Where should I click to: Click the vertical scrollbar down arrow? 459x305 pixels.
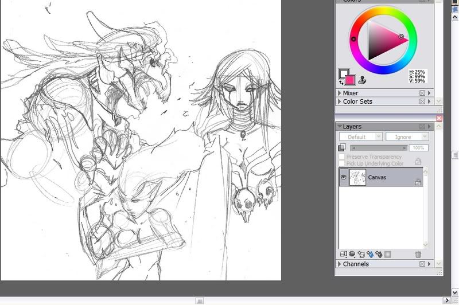[x=455, y=292]
